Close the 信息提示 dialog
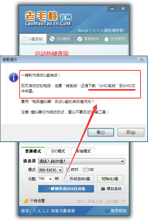Image resolution: width=148 pixels, height=221 pixels. tap(141, 60)
